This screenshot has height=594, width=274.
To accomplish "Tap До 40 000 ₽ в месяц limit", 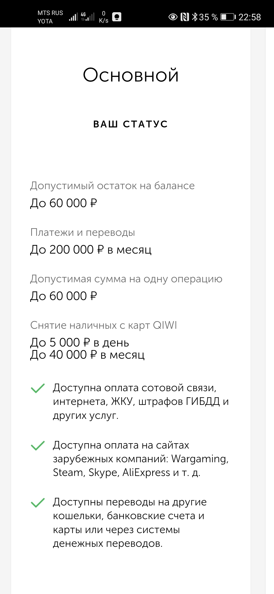I will (x=87, y=355).
